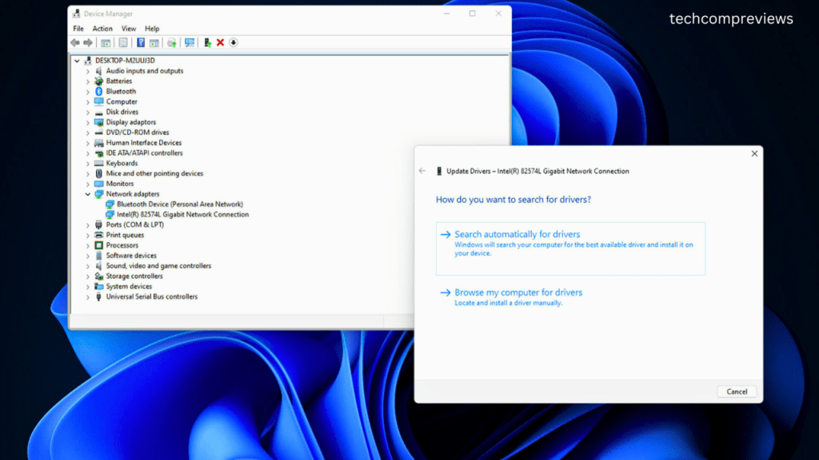Click the Storage controllers category icon
This screenshot has height=460, width=819.
coord(98,276)
